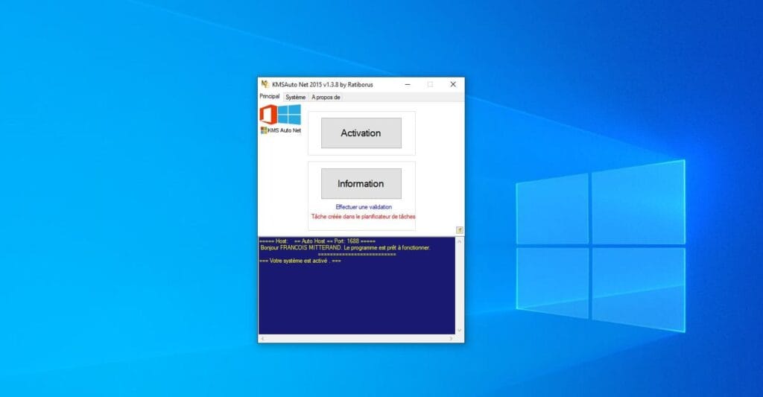This screenshot has width=763, height=397.
Task: Click the KMSAuto Net title bar icon
Action: tap(265, 84)
